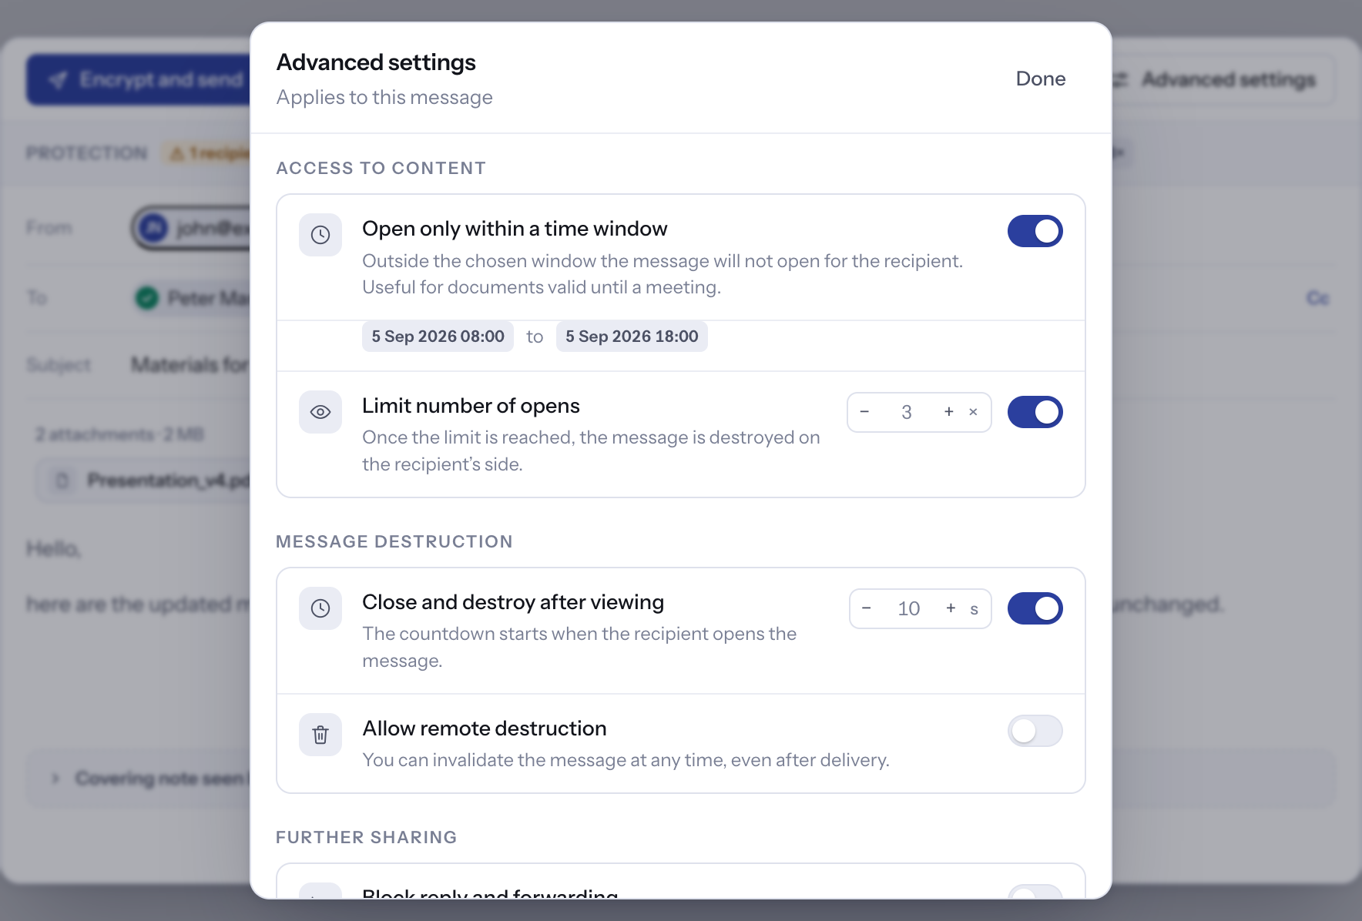
Task: Open the start date picker showing 5 Sep 2026 08:00
Action: 438,337
